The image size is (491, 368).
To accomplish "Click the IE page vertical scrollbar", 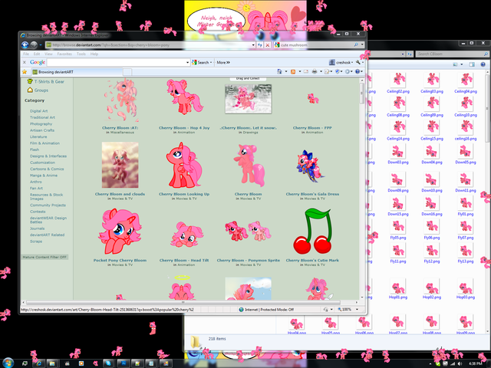I will coord(362,189).
